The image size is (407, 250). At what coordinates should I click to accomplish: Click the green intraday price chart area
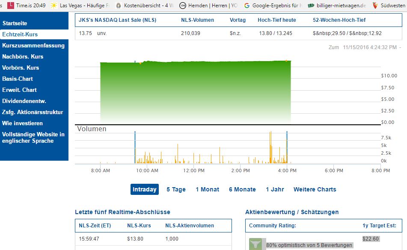[196, 92]
